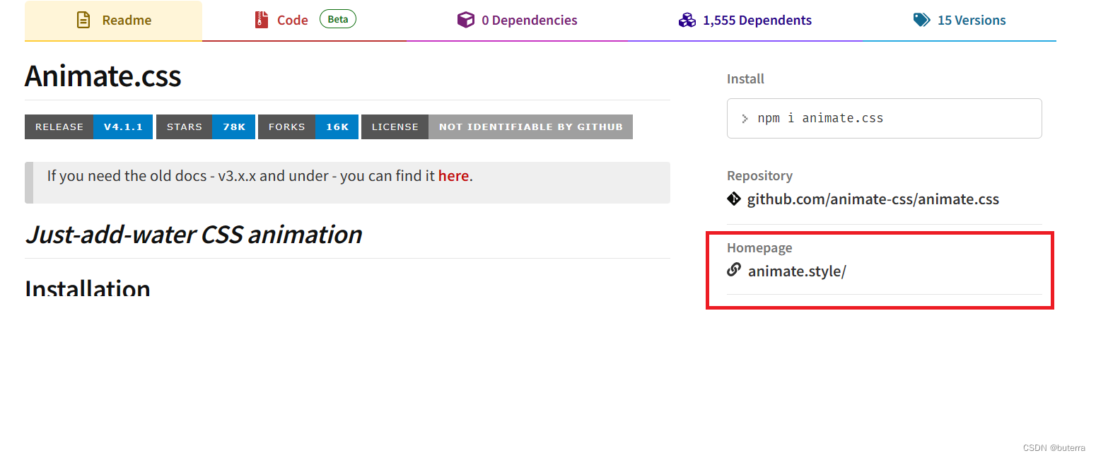Click the Repository label
Screen dimensions: 1096x458
[759, 175]
